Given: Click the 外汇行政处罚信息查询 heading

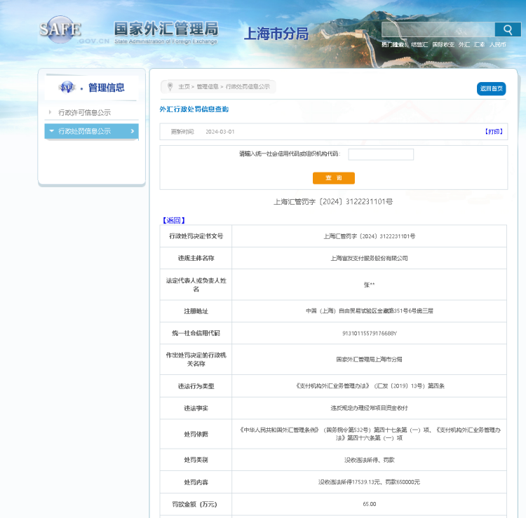Looking at the screenshot, I should 194,109.
